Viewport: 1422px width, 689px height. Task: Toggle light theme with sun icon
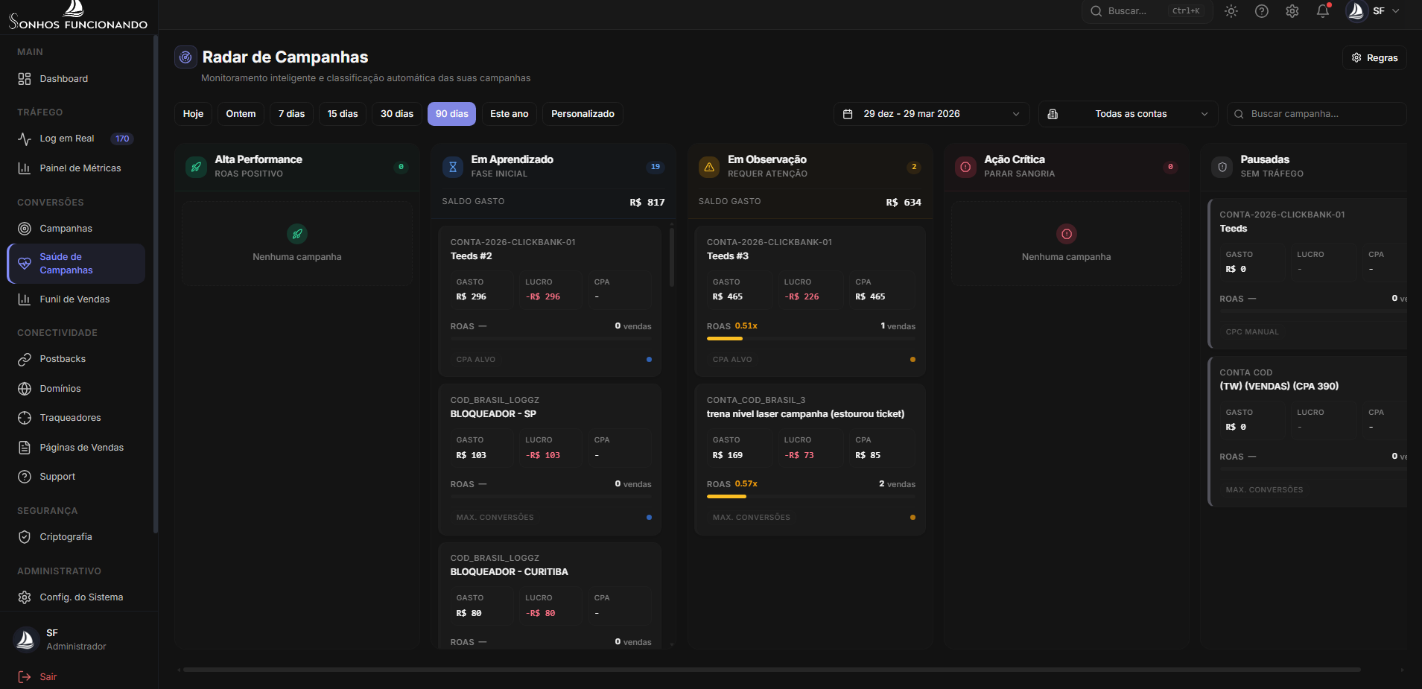click(1231, 11)
